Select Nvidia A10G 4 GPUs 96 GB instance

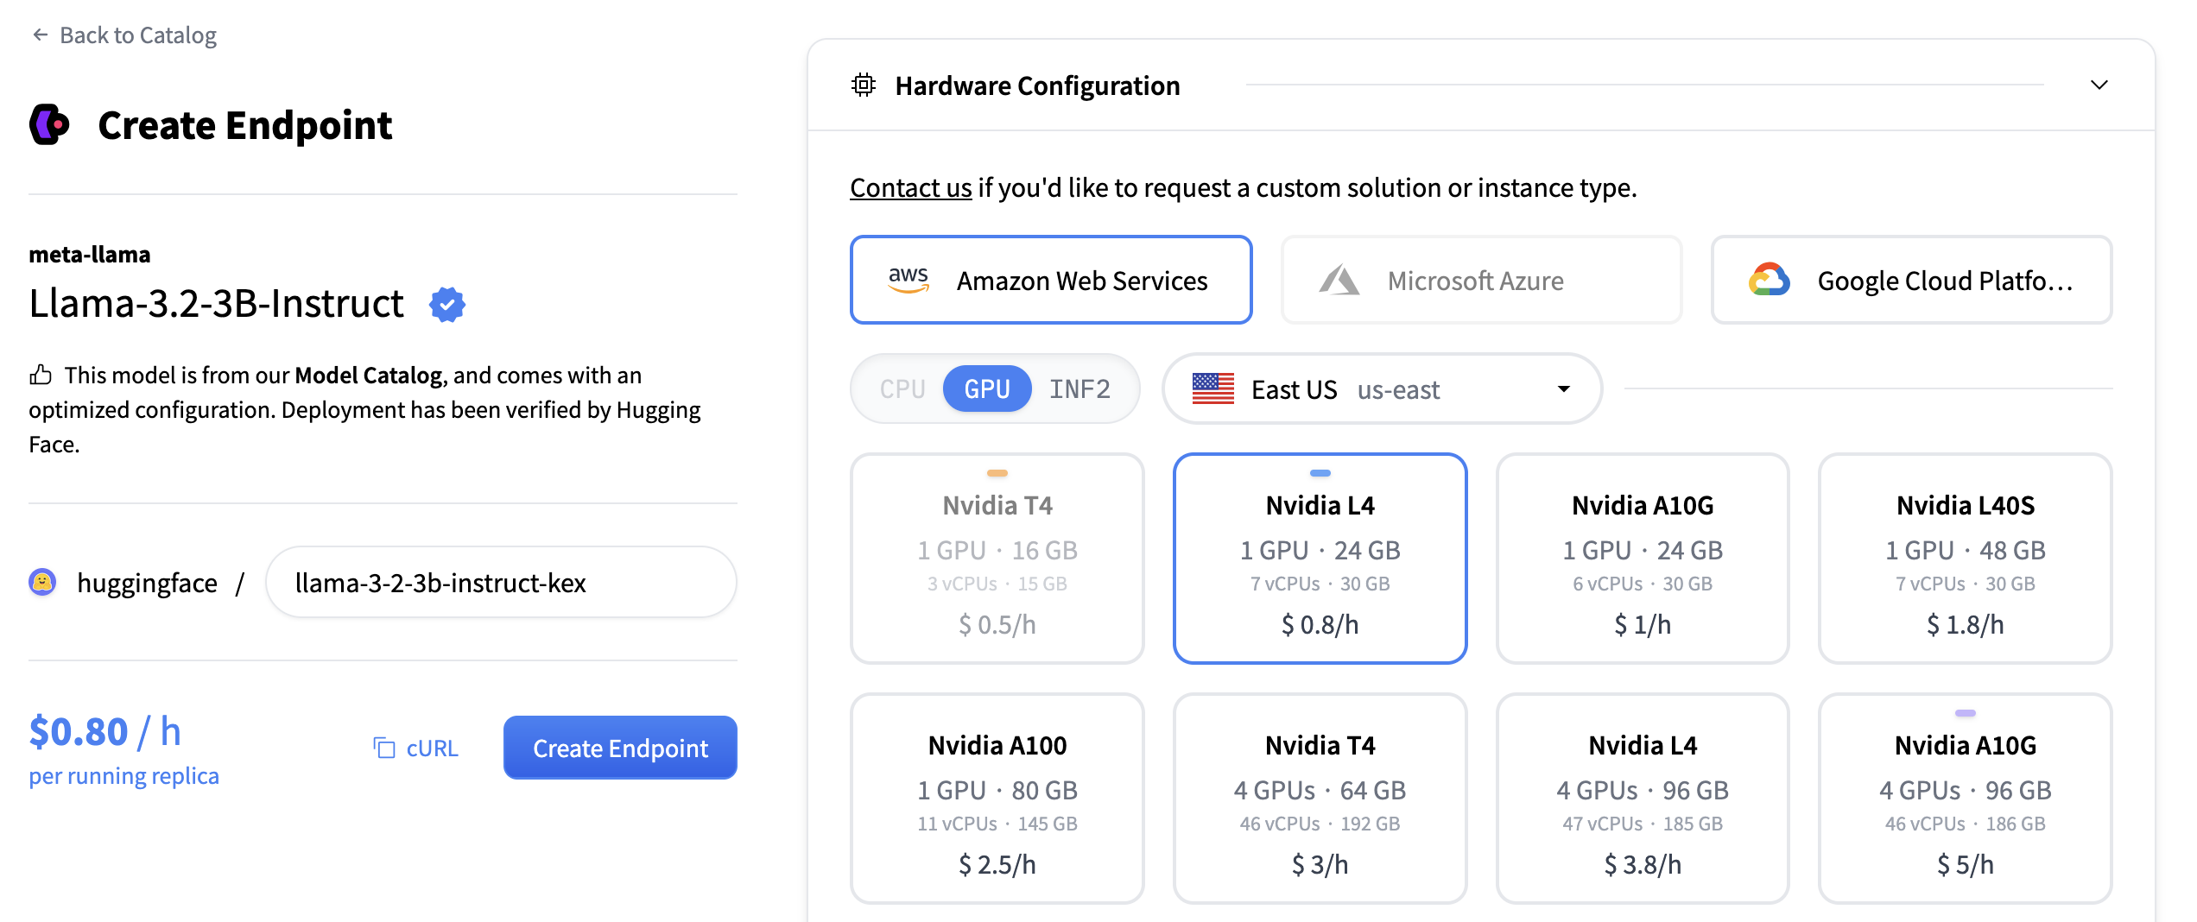point(1966,799)
